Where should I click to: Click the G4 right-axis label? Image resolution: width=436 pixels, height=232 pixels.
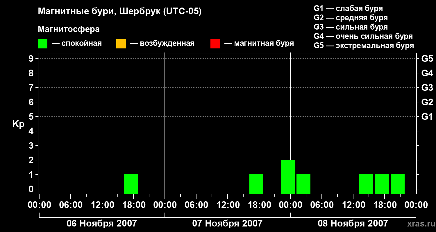[427, 73]
